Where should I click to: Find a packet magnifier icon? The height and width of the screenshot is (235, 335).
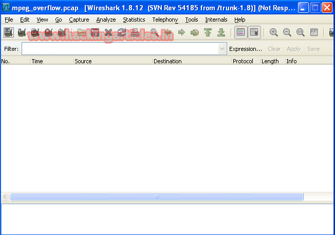(x=154, y=32)
